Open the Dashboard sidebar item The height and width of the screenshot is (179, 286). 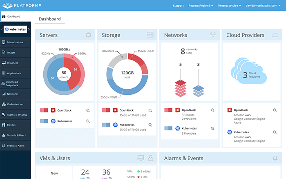tap(16, 16)
